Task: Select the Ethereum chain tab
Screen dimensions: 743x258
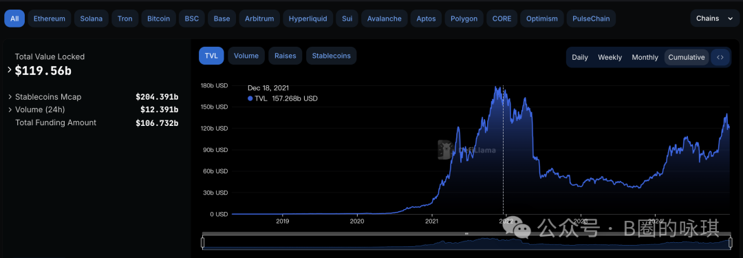Action: point(50,19)
